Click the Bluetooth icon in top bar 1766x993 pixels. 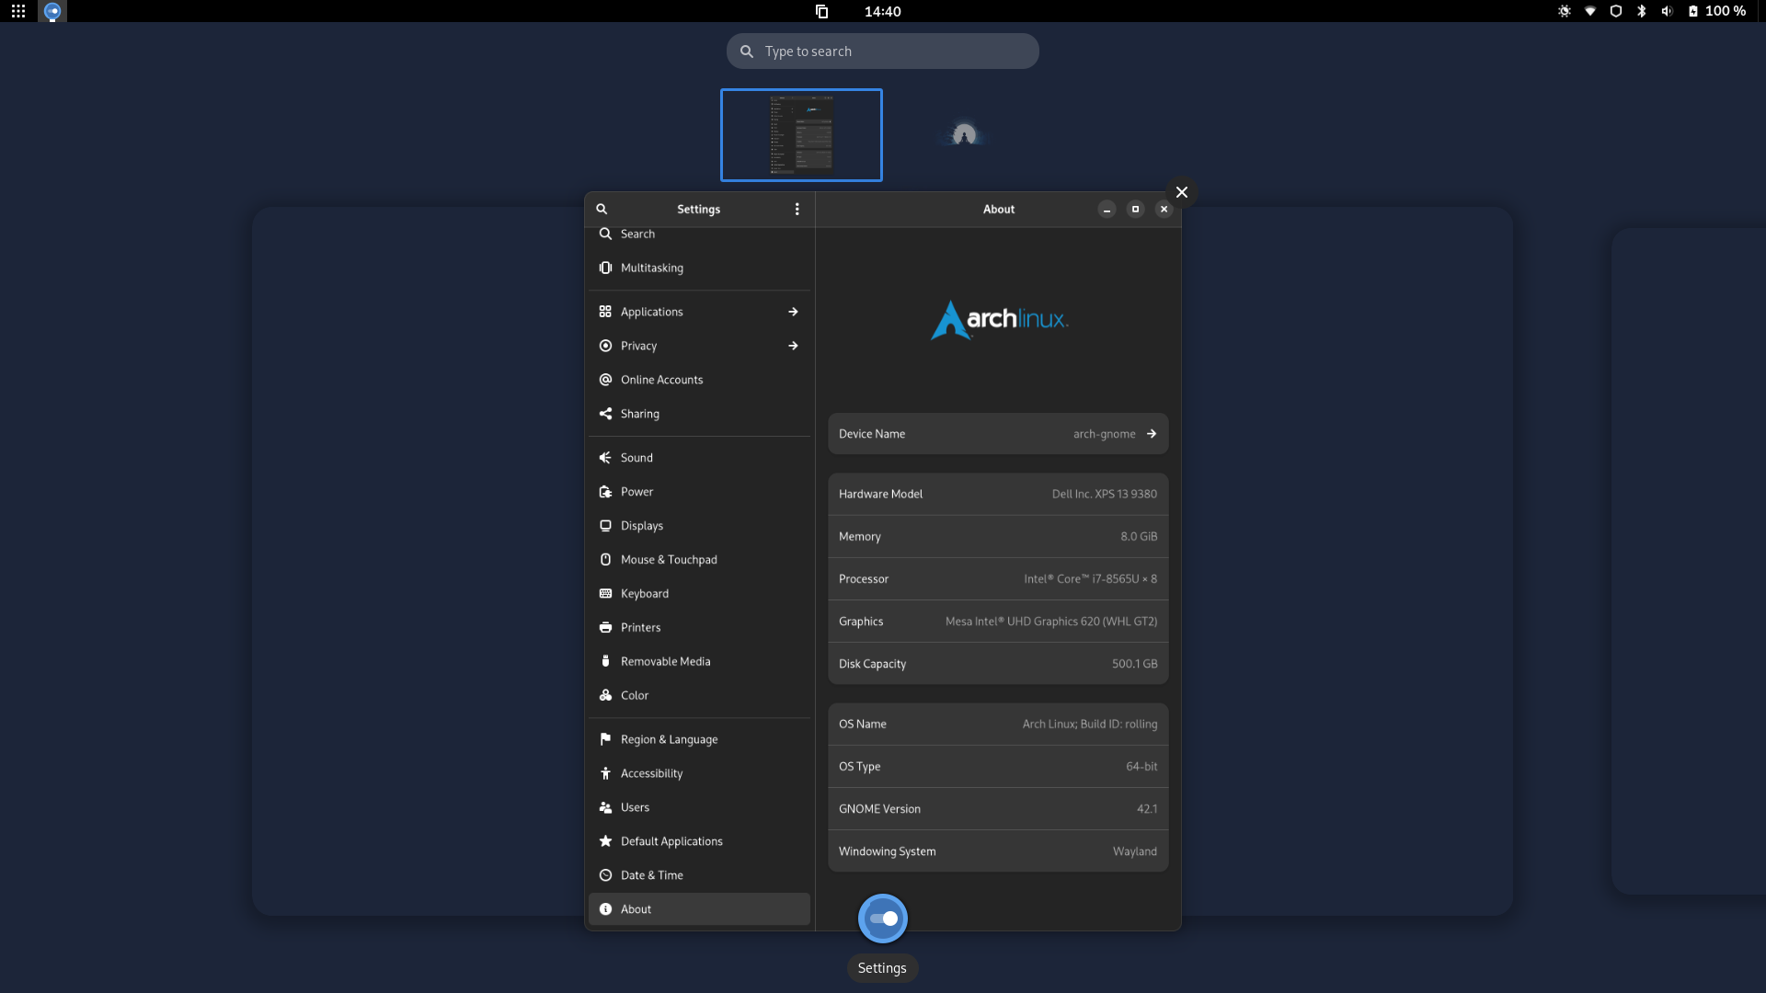pyautogui.click(x=1641, y=11)
